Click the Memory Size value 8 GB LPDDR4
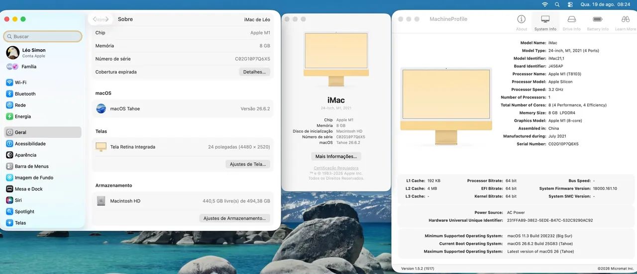This screenshot has width=637, height=274. tap(562, 113)
